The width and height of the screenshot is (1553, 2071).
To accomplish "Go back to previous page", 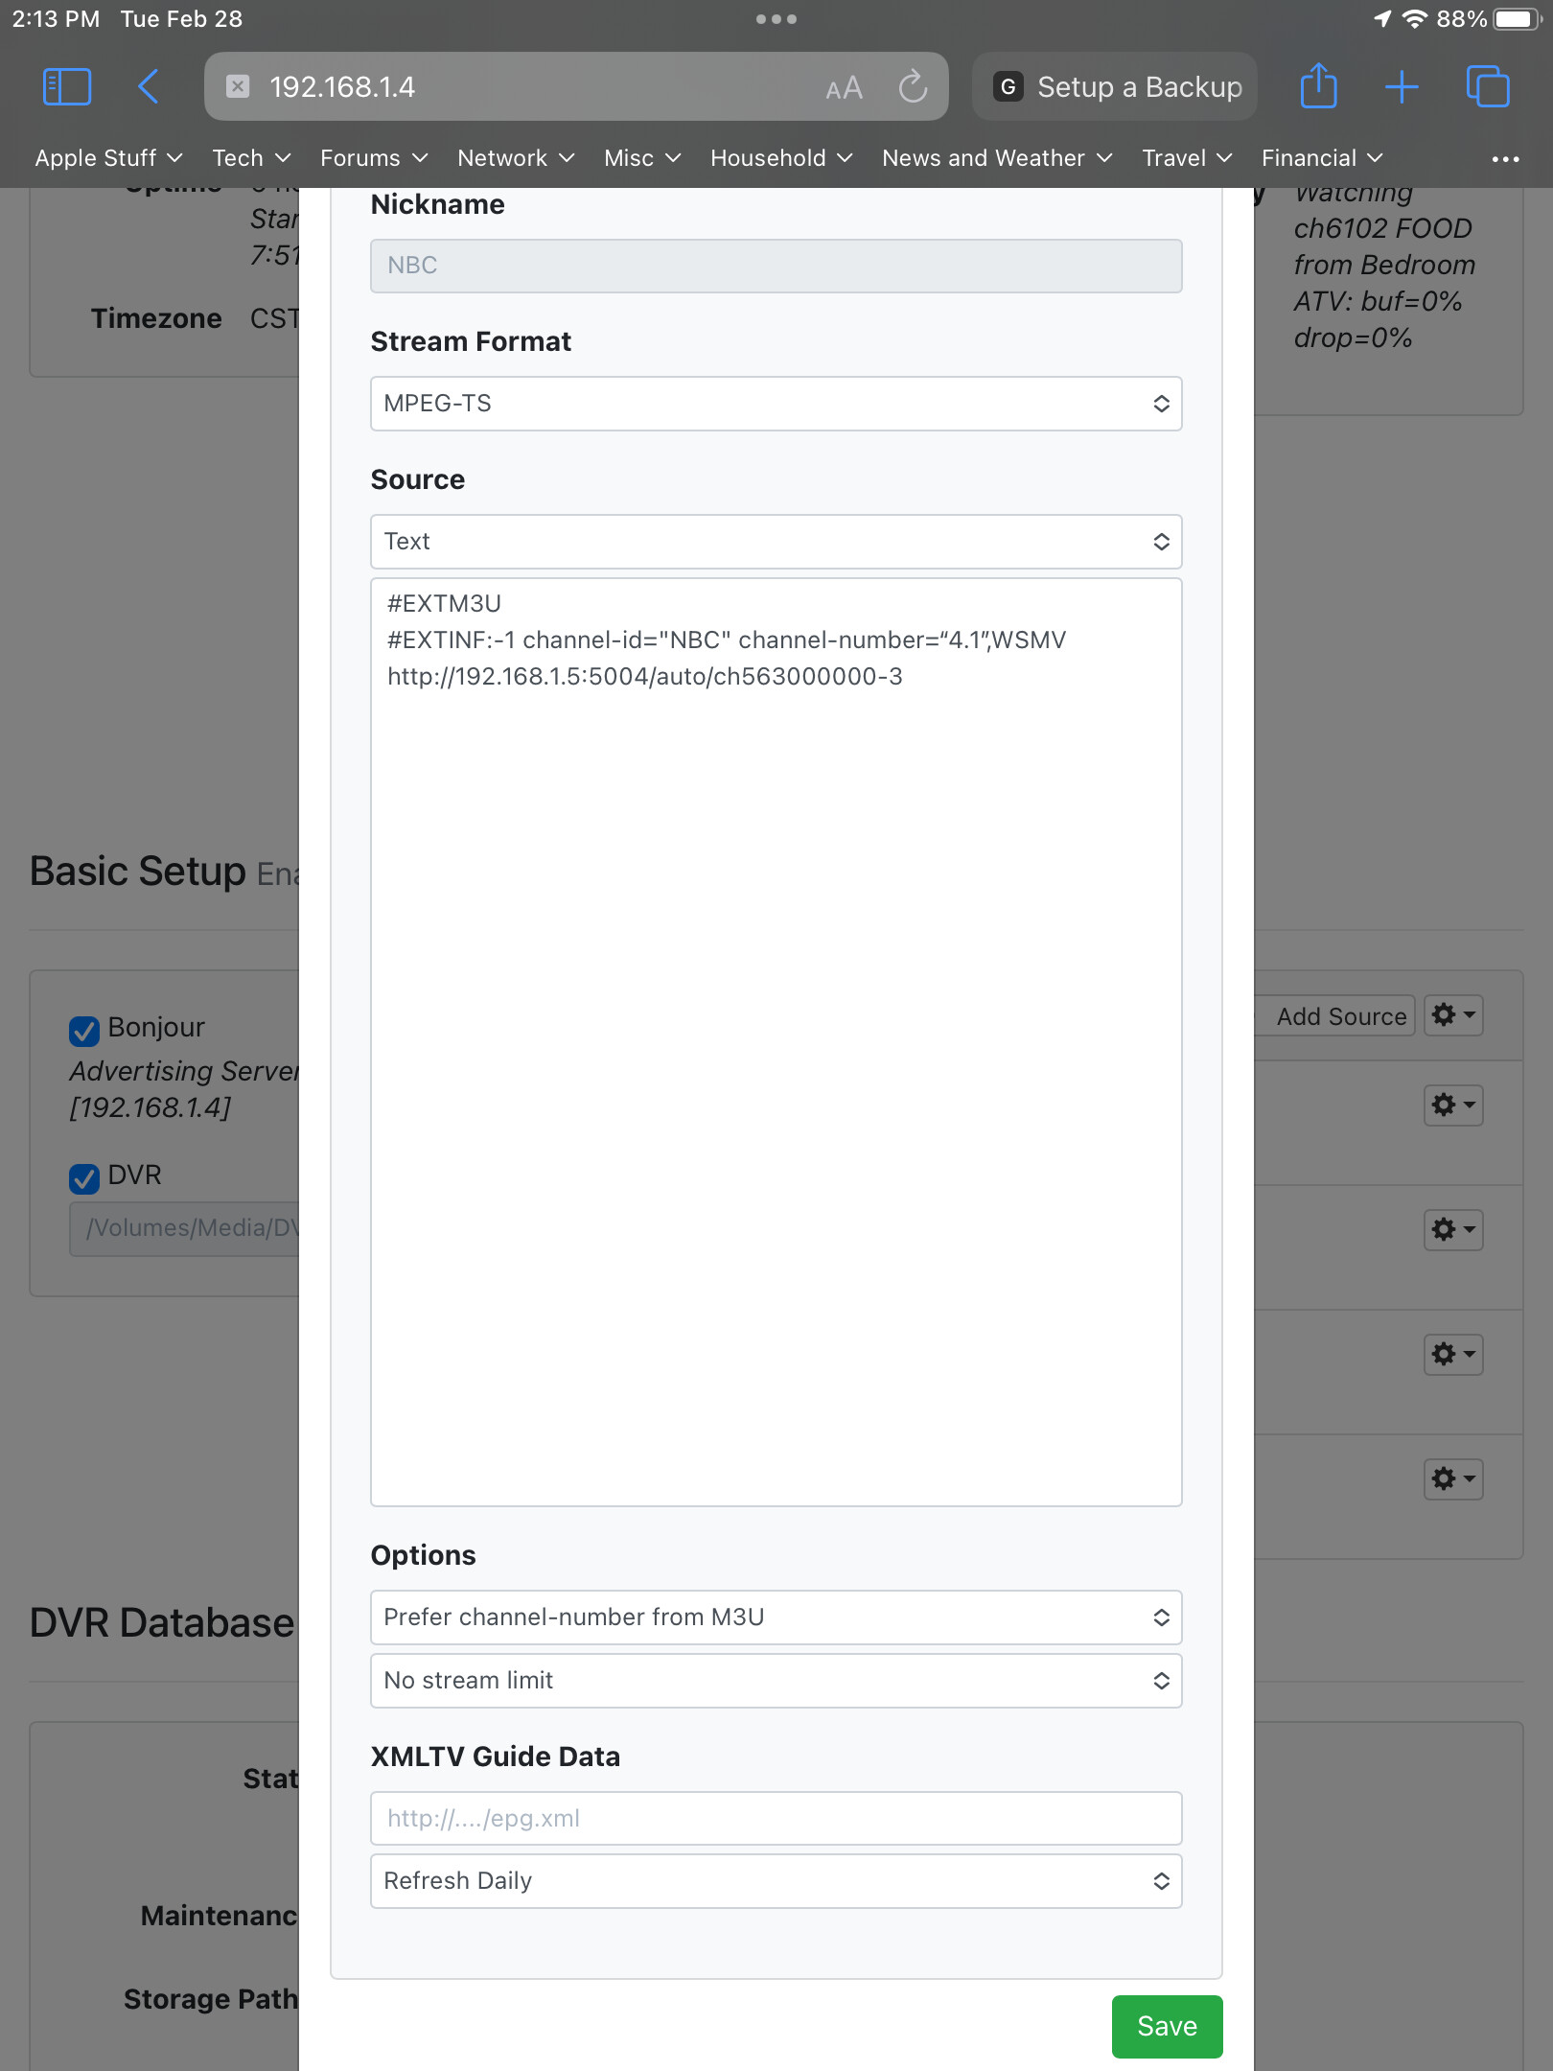I will point(149,87).
